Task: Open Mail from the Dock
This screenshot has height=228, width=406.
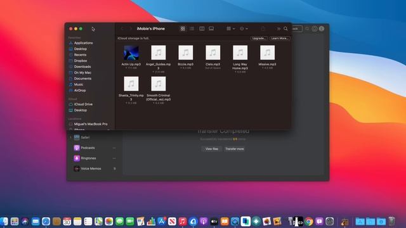Action: click(36, 221)
